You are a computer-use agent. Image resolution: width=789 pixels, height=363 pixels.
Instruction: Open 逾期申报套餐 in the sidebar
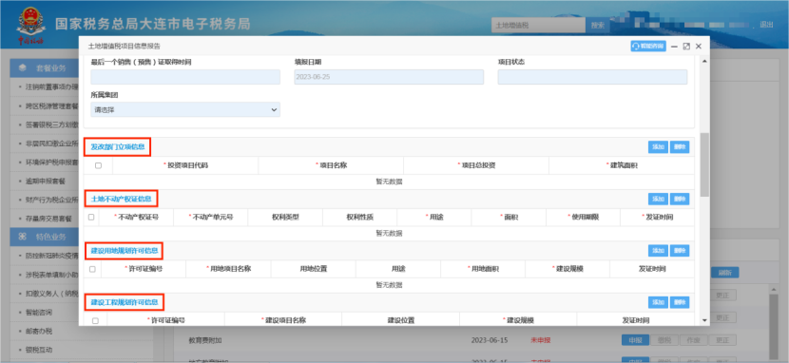coord(46,181)
